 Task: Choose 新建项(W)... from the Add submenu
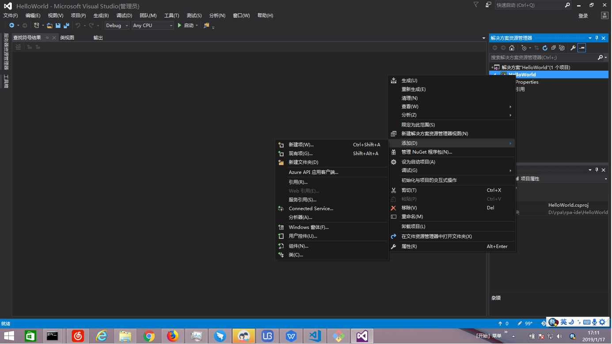(331, 145)
